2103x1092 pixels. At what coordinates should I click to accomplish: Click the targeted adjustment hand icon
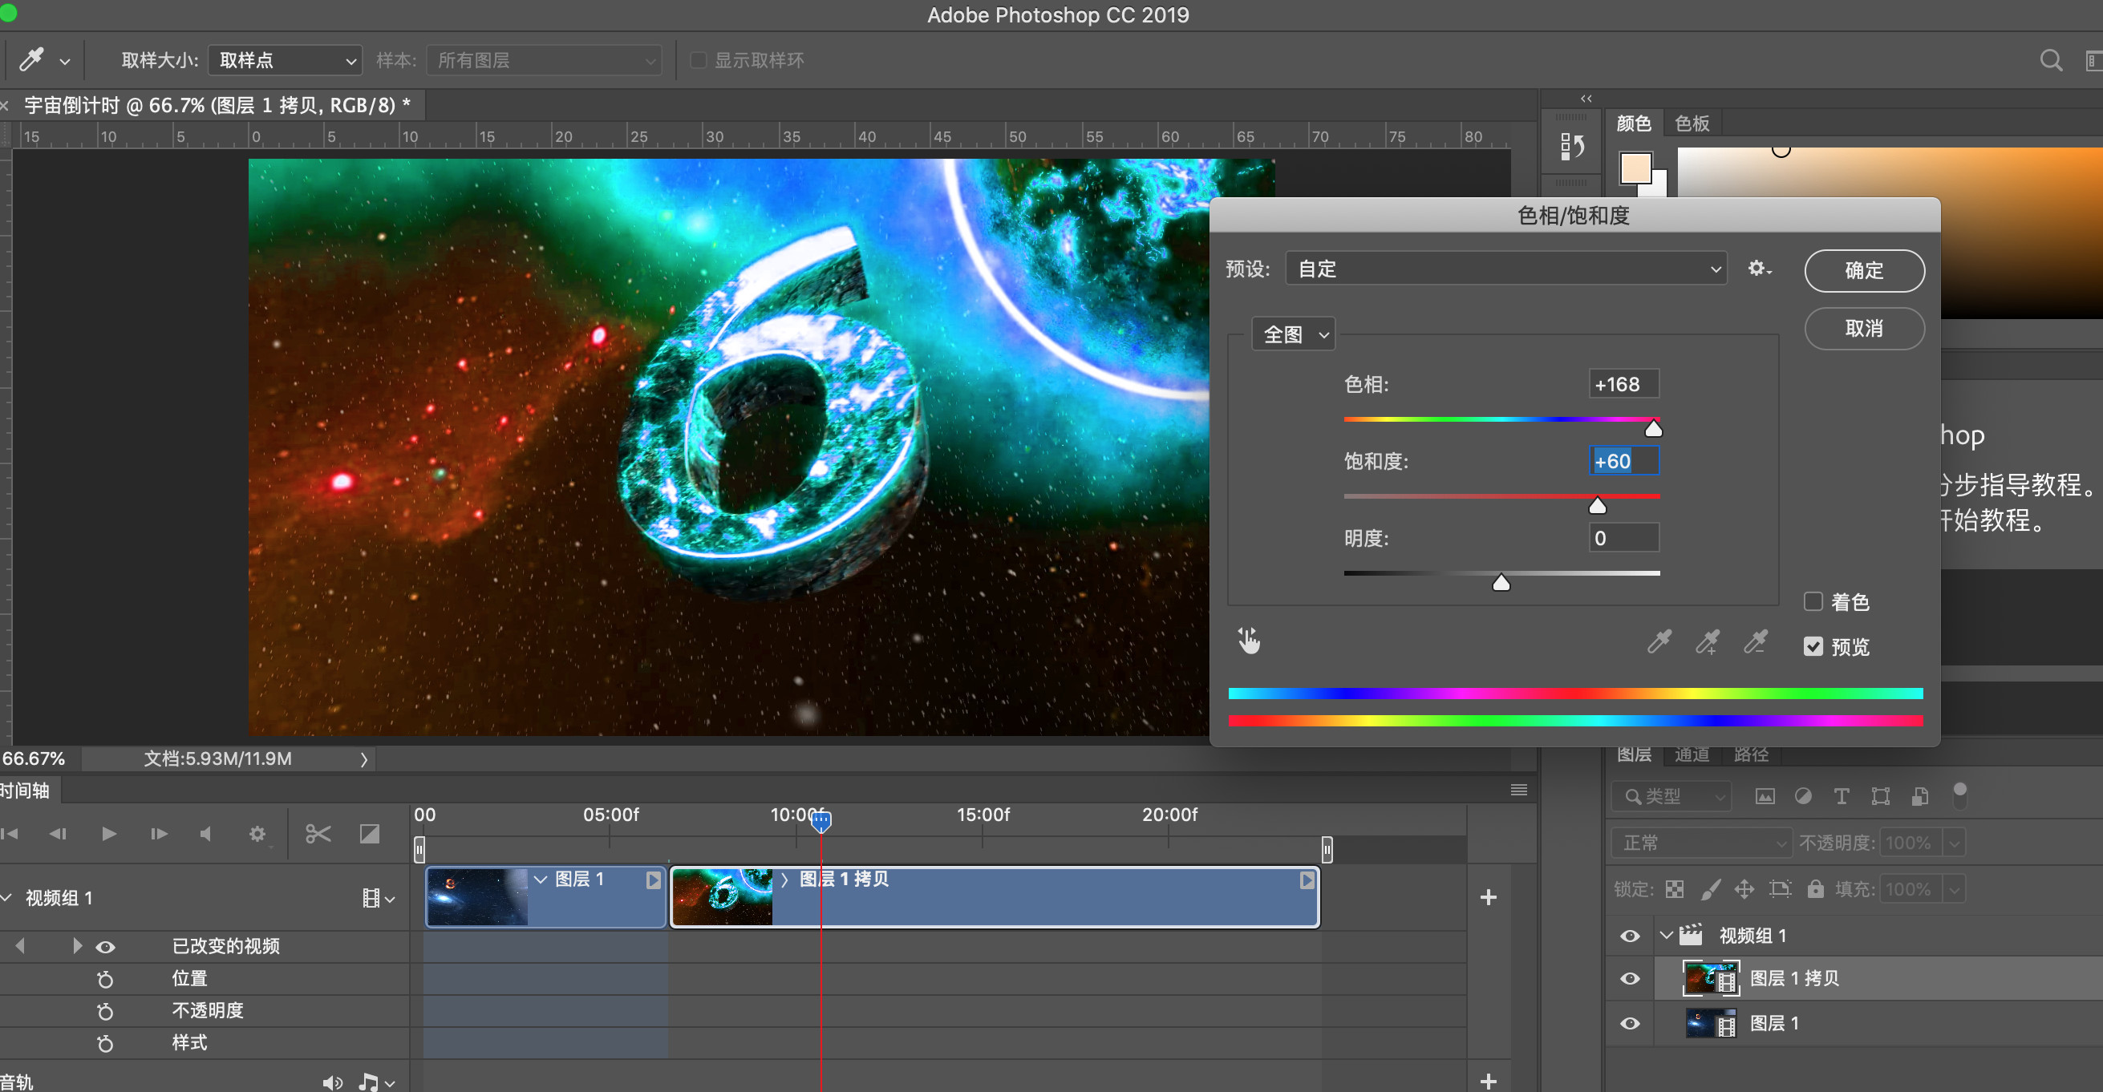(x=1248, y=641)
